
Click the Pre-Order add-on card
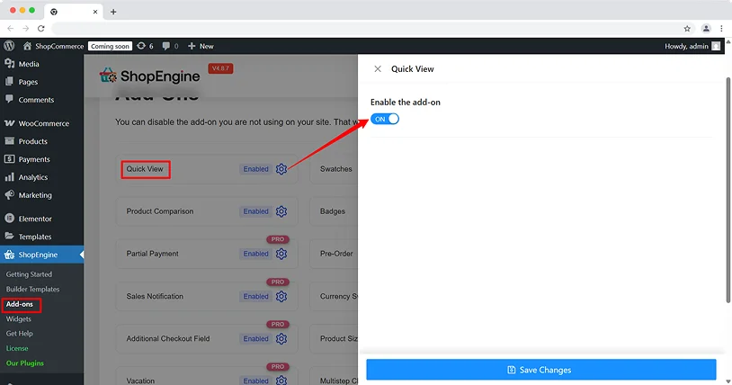334,254
